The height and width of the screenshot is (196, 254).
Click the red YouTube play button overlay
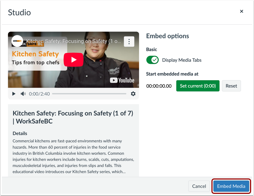click(x=73, y=60)
